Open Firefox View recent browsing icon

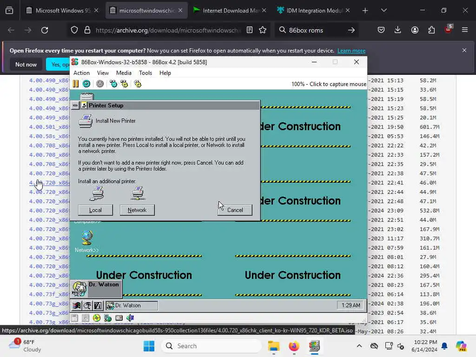point(9,10)
